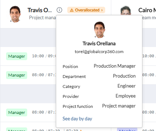Select the Member badge in Cairo's column
156x131 pixels.
(x=127, y=130)
